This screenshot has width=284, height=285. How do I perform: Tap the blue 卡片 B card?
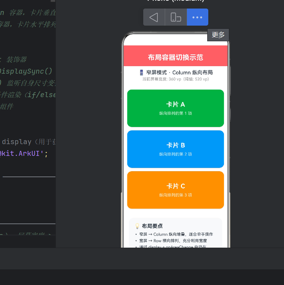pos(176,149)
